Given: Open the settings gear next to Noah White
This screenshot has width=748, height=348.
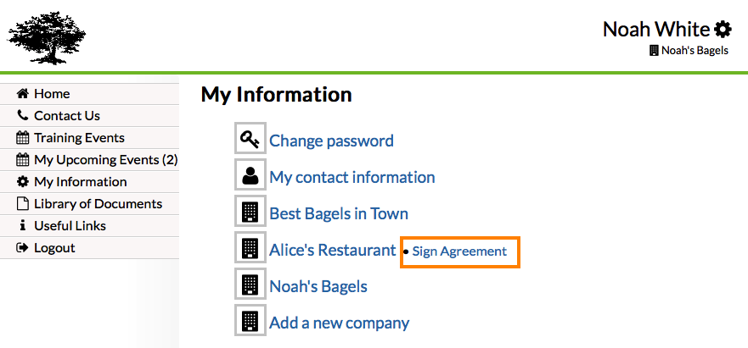Looking at the screenshot, I should click(723, 30).
